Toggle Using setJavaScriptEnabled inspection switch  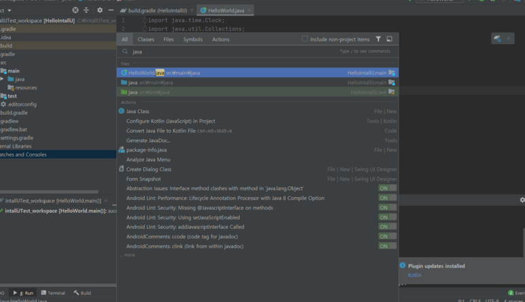tap(387, 217)
